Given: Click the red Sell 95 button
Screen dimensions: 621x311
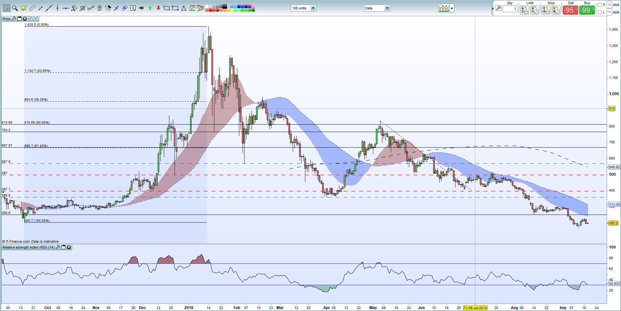Looking at the screenshot, I should pyautogui.click(x=570, y=10).
